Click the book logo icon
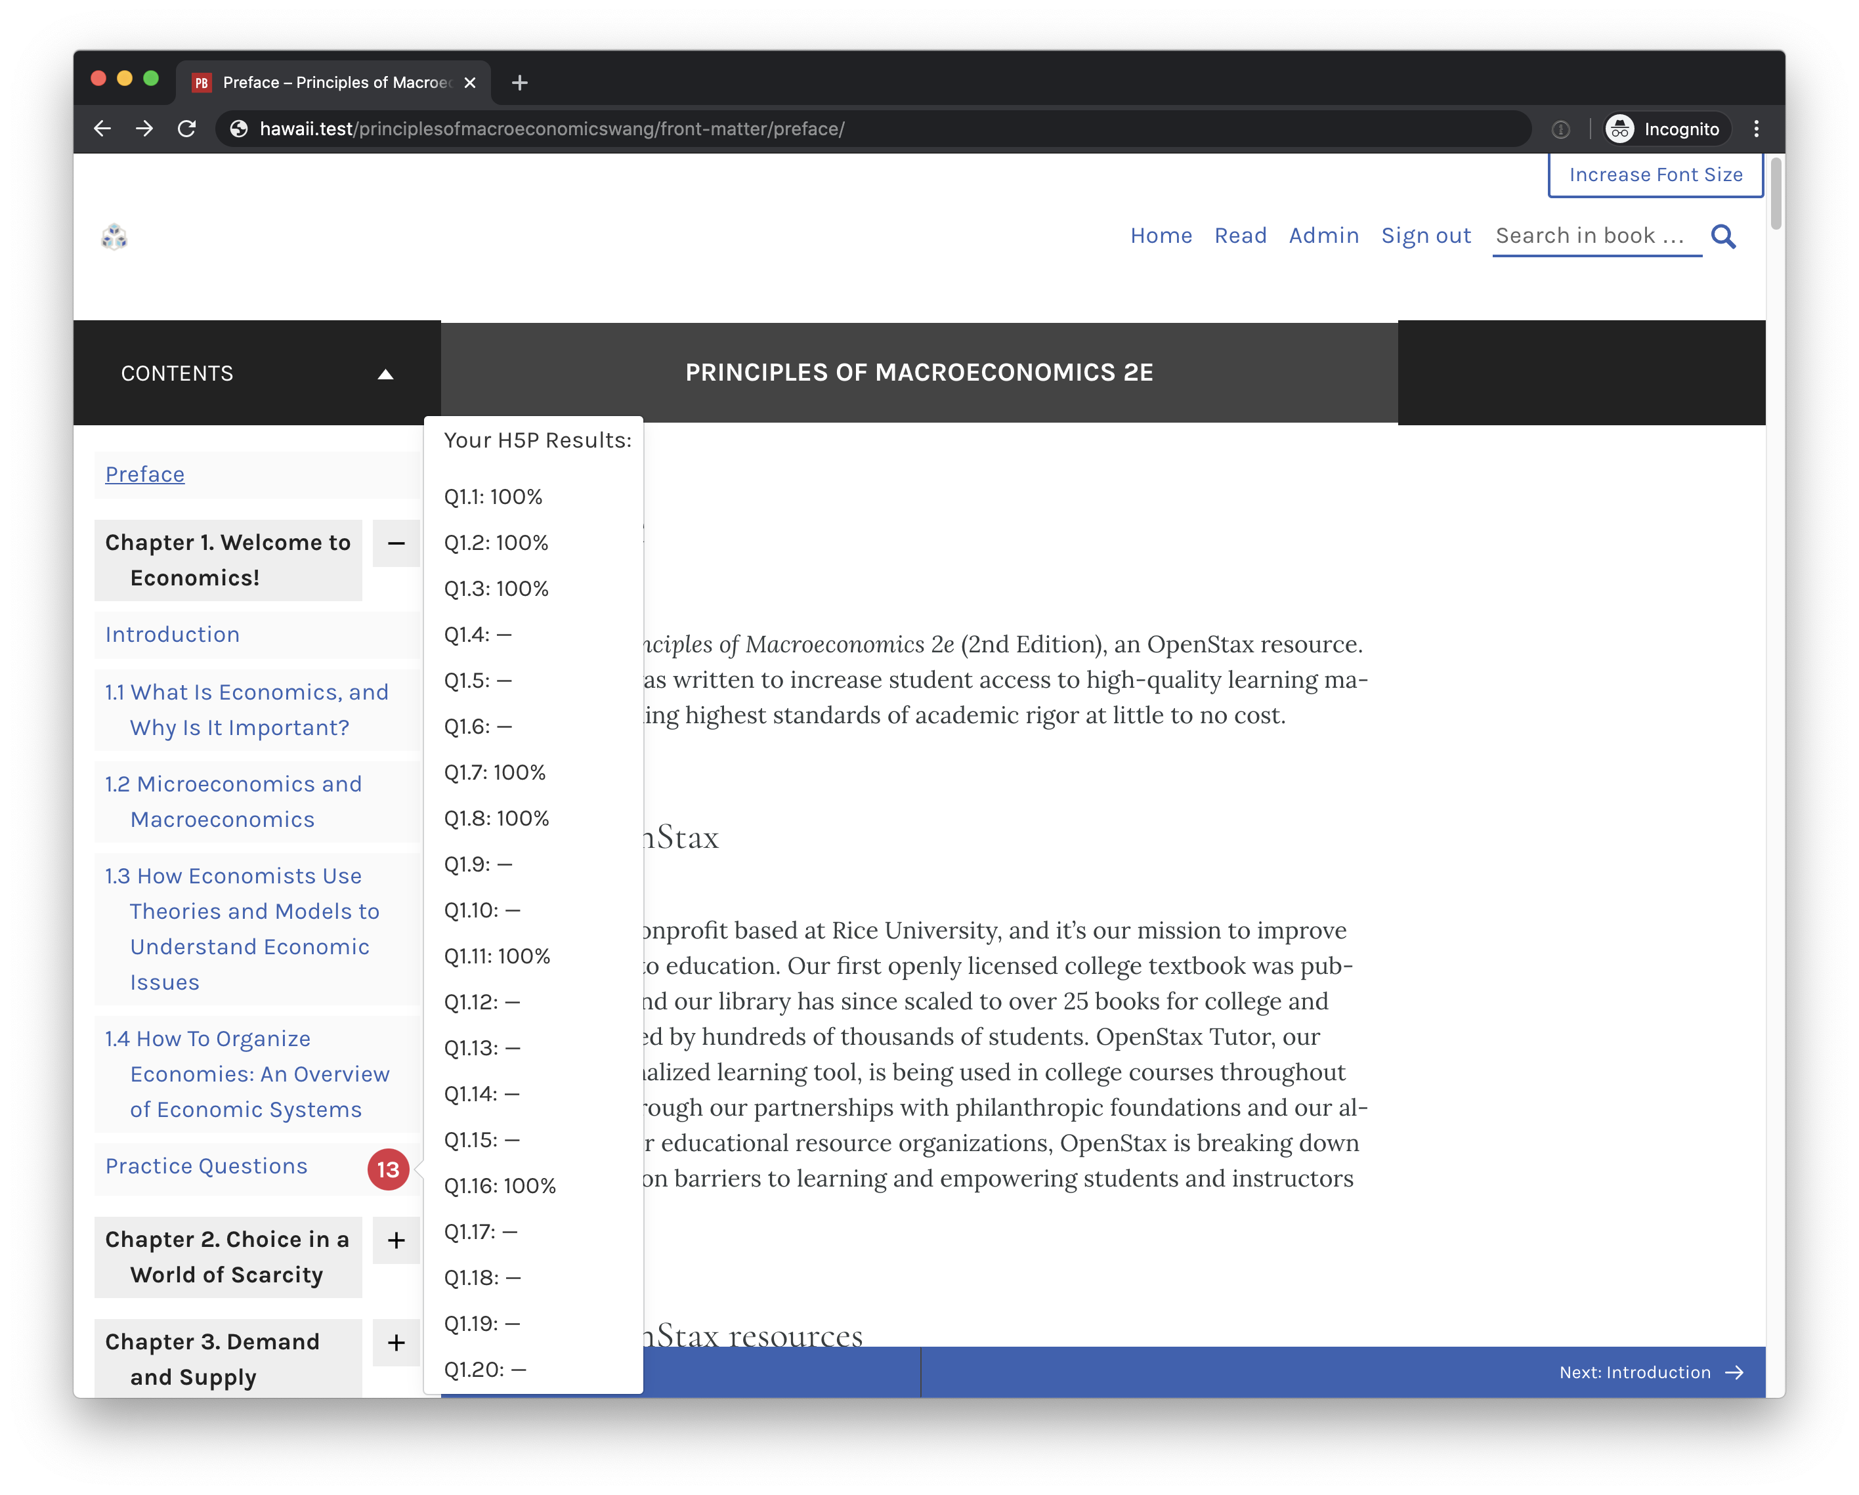The width and height of the screenshot is (1859, 1495). click(x=115, y=236)
